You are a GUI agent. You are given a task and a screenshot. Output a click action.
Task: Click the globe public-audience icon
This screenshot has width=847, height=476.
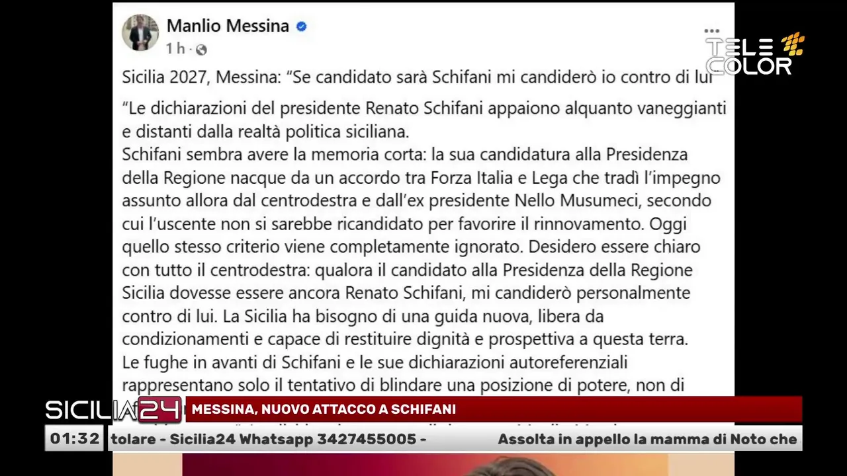201,50
